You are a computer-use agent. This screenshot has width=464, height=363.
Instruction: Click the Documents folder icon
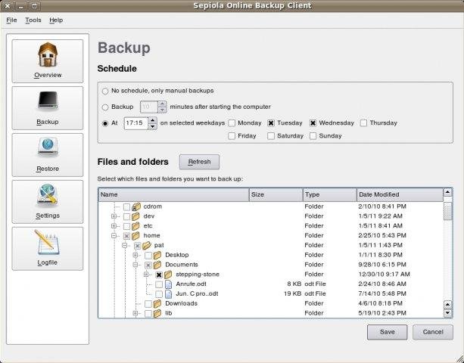coord(157,265)
